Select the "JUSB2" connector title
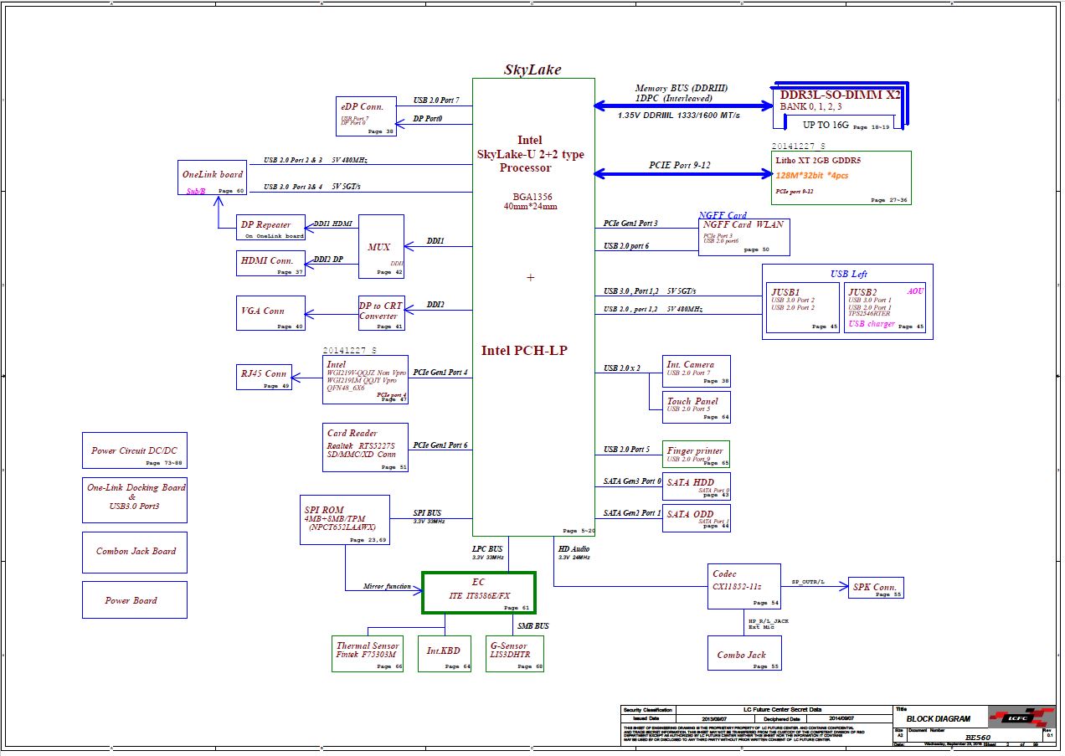This screenshot has width=1065, height=756. [864, 292]
